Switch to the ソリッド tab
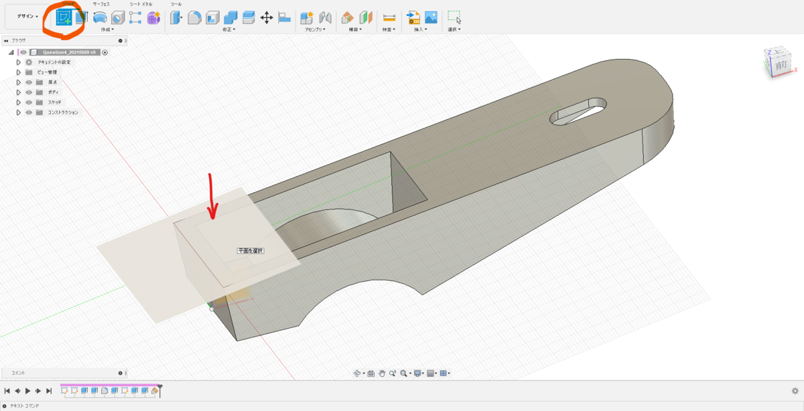Image resolution: width=804 pixels, height=411 pixels. point(69,3)
